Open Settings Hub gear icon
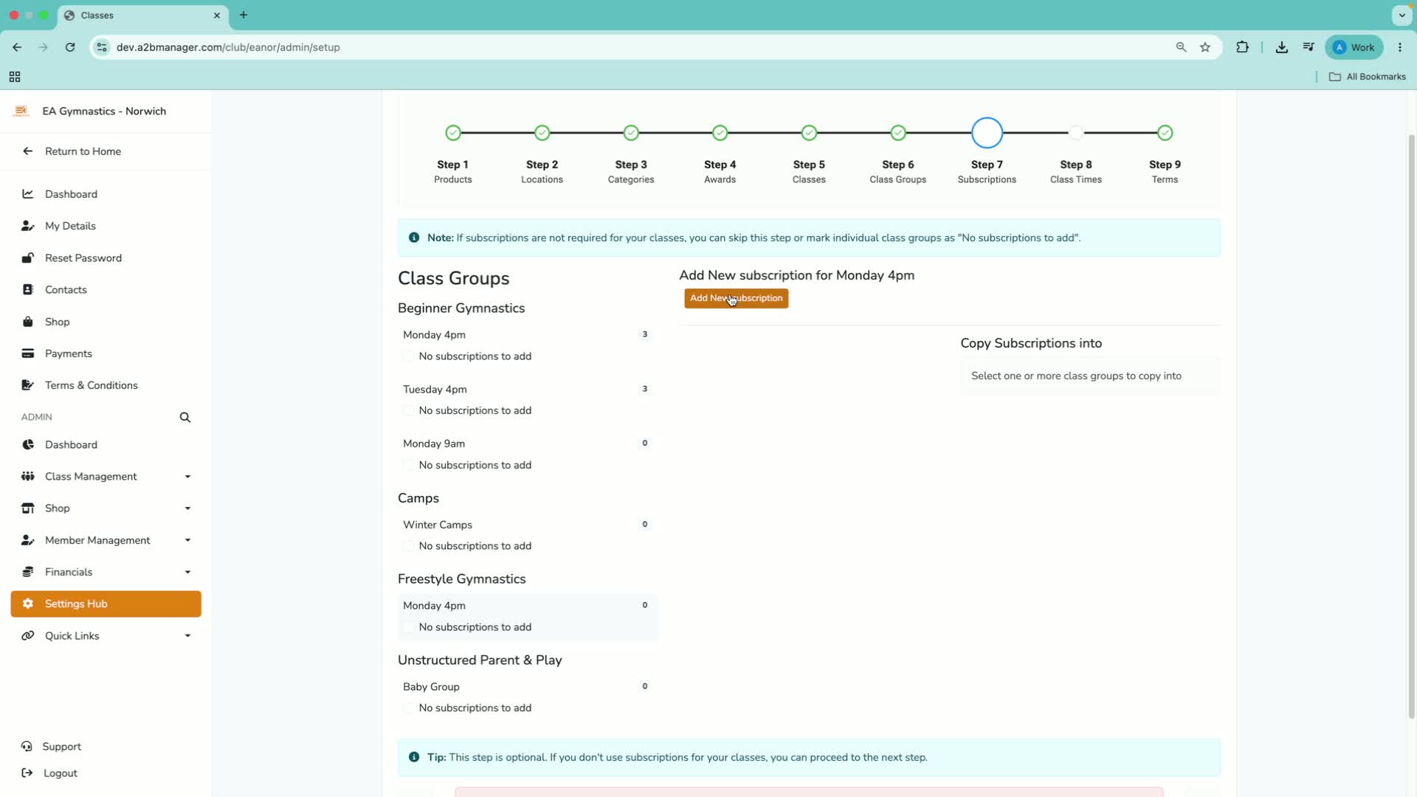 click(x=28, y=604)
